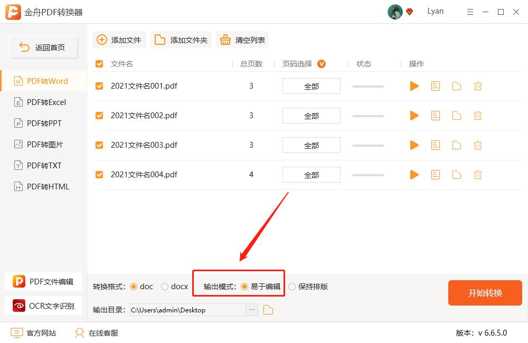Uncheck the 2021文件名001.pdf checkbox

(x=99, y=85)
